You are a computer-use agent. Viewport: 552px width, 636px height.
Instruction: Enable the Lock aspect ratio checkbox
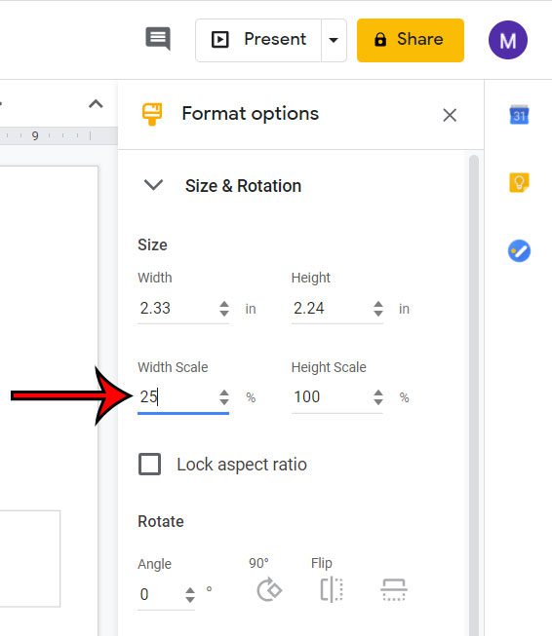(149, 464)
